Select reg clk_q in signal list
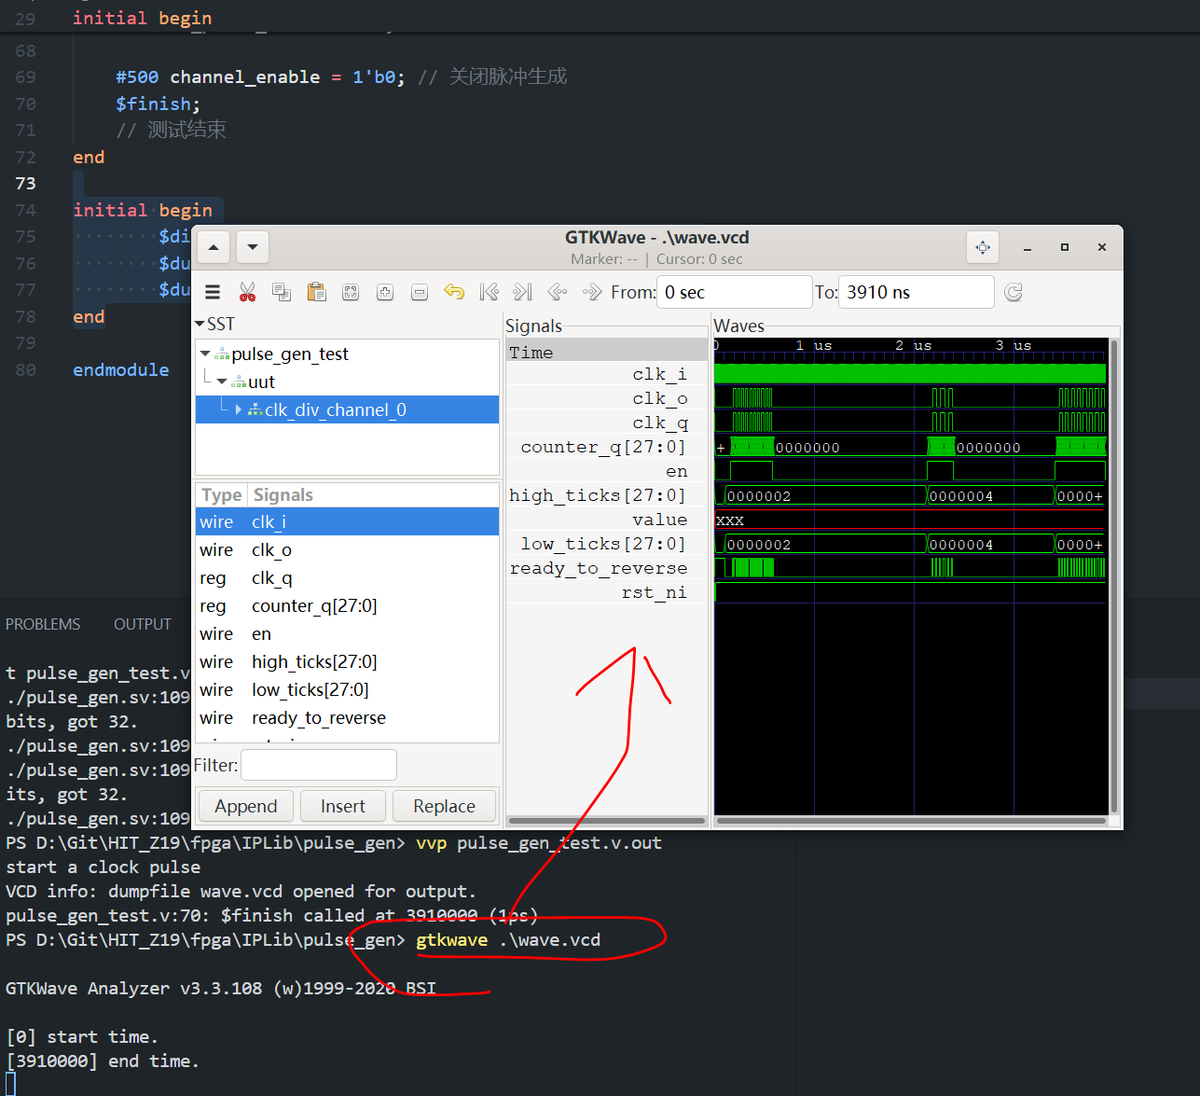1200x1096 pixels. pos(347,577)
